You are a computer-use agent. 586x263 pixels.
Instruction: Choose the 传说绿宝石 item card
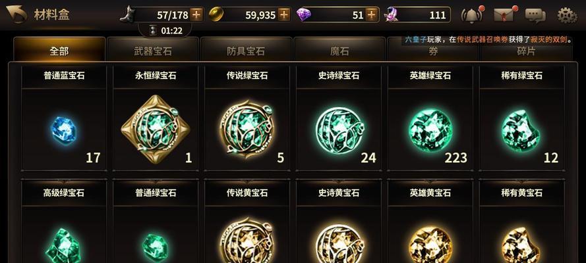(247, 118)
